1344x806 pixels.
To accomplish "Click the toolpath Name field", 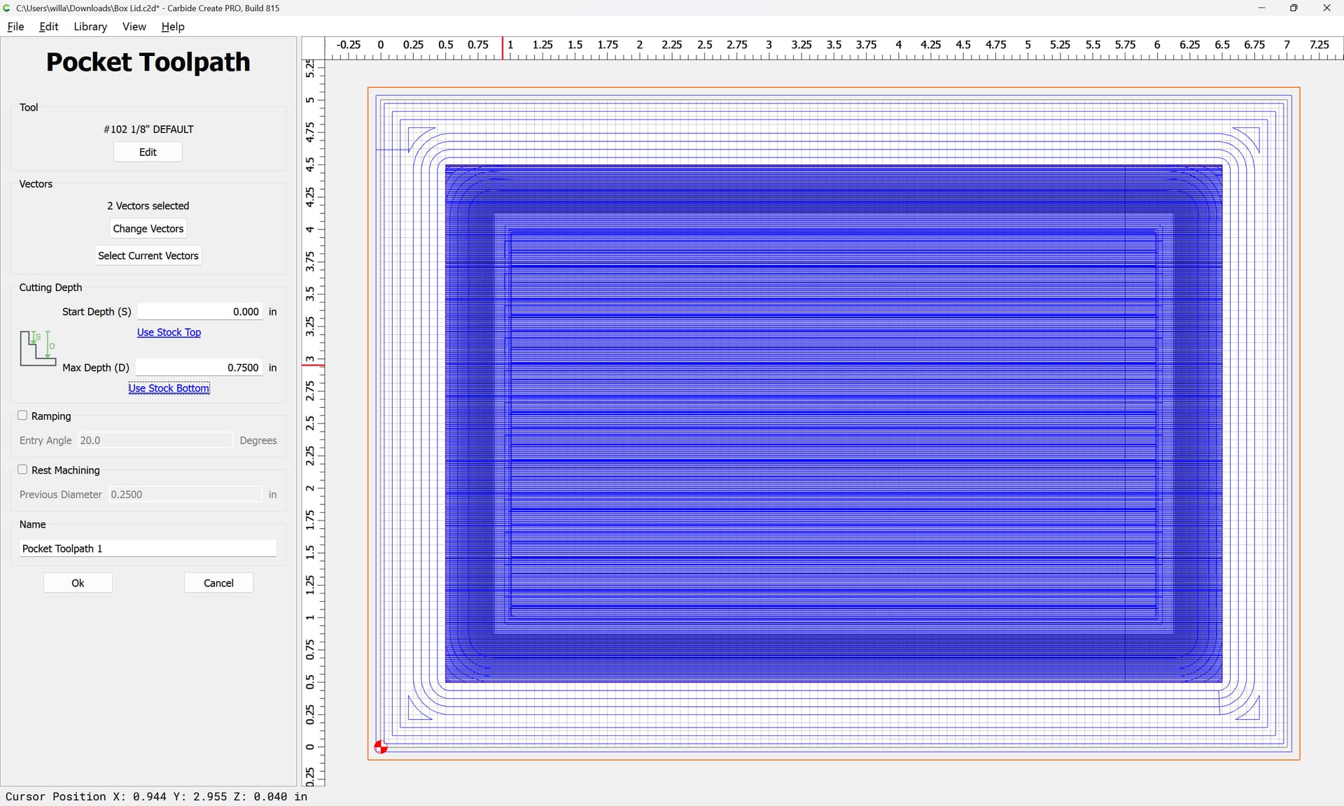I will [x=148, y=549].
